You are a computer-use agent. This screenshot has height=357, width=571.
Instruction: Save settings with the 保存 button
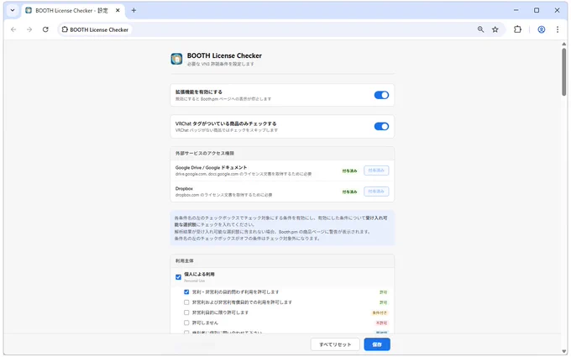(377, 344)
